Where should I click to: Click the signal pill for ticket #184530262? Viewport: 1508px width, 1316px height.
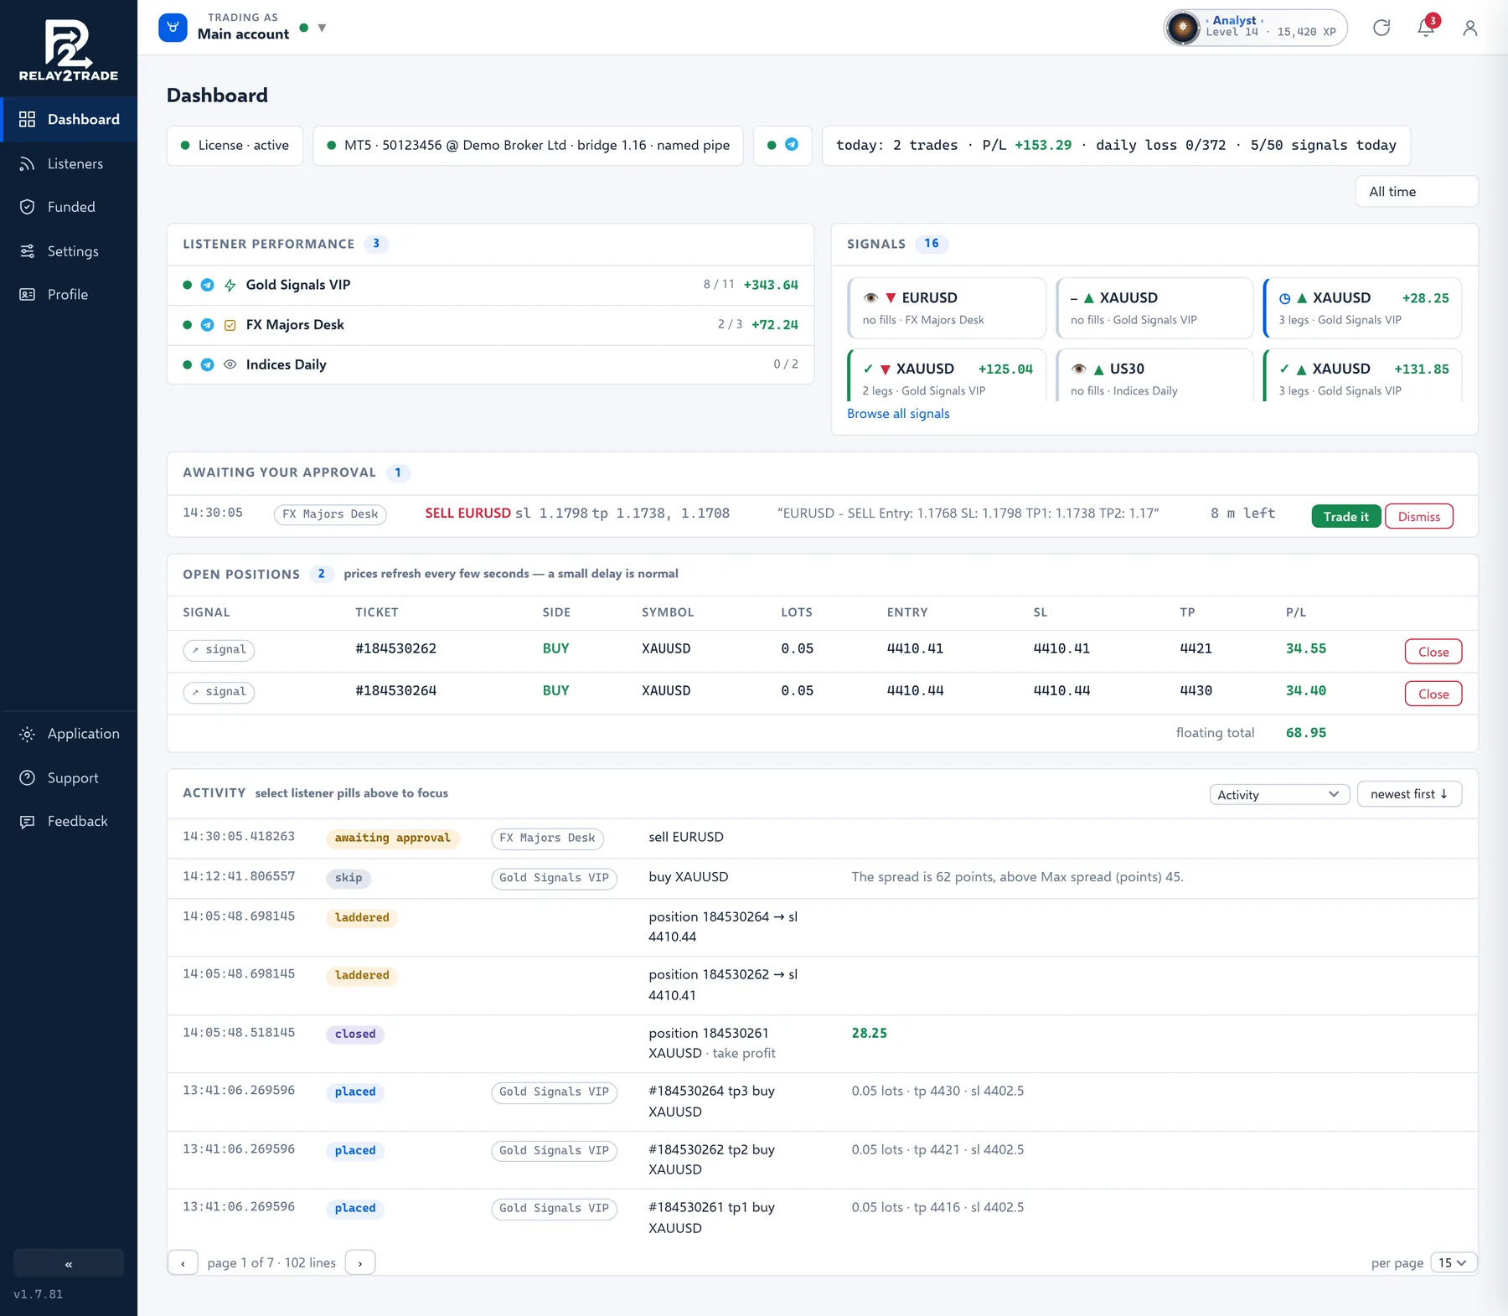[x=219, y=650]
